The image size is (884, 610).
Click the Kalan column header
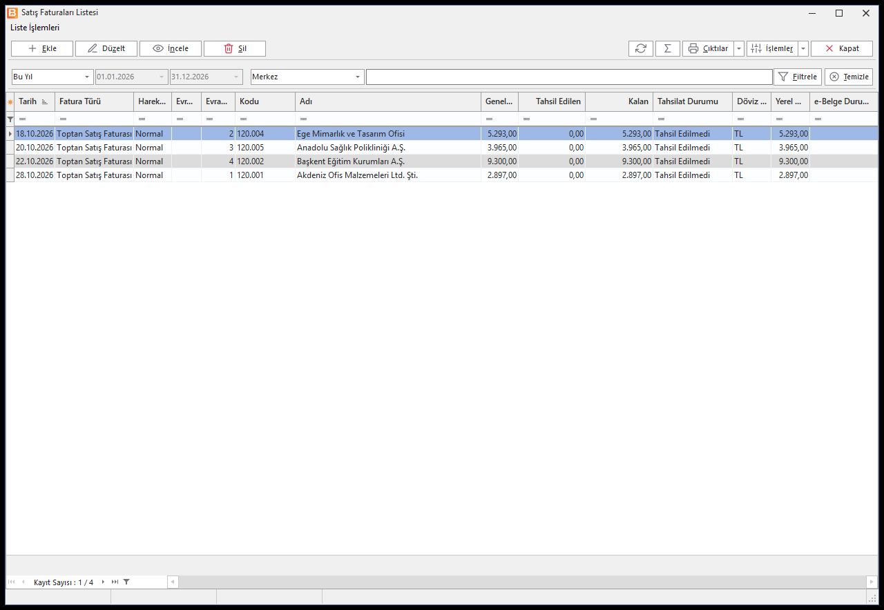[619, 101]
